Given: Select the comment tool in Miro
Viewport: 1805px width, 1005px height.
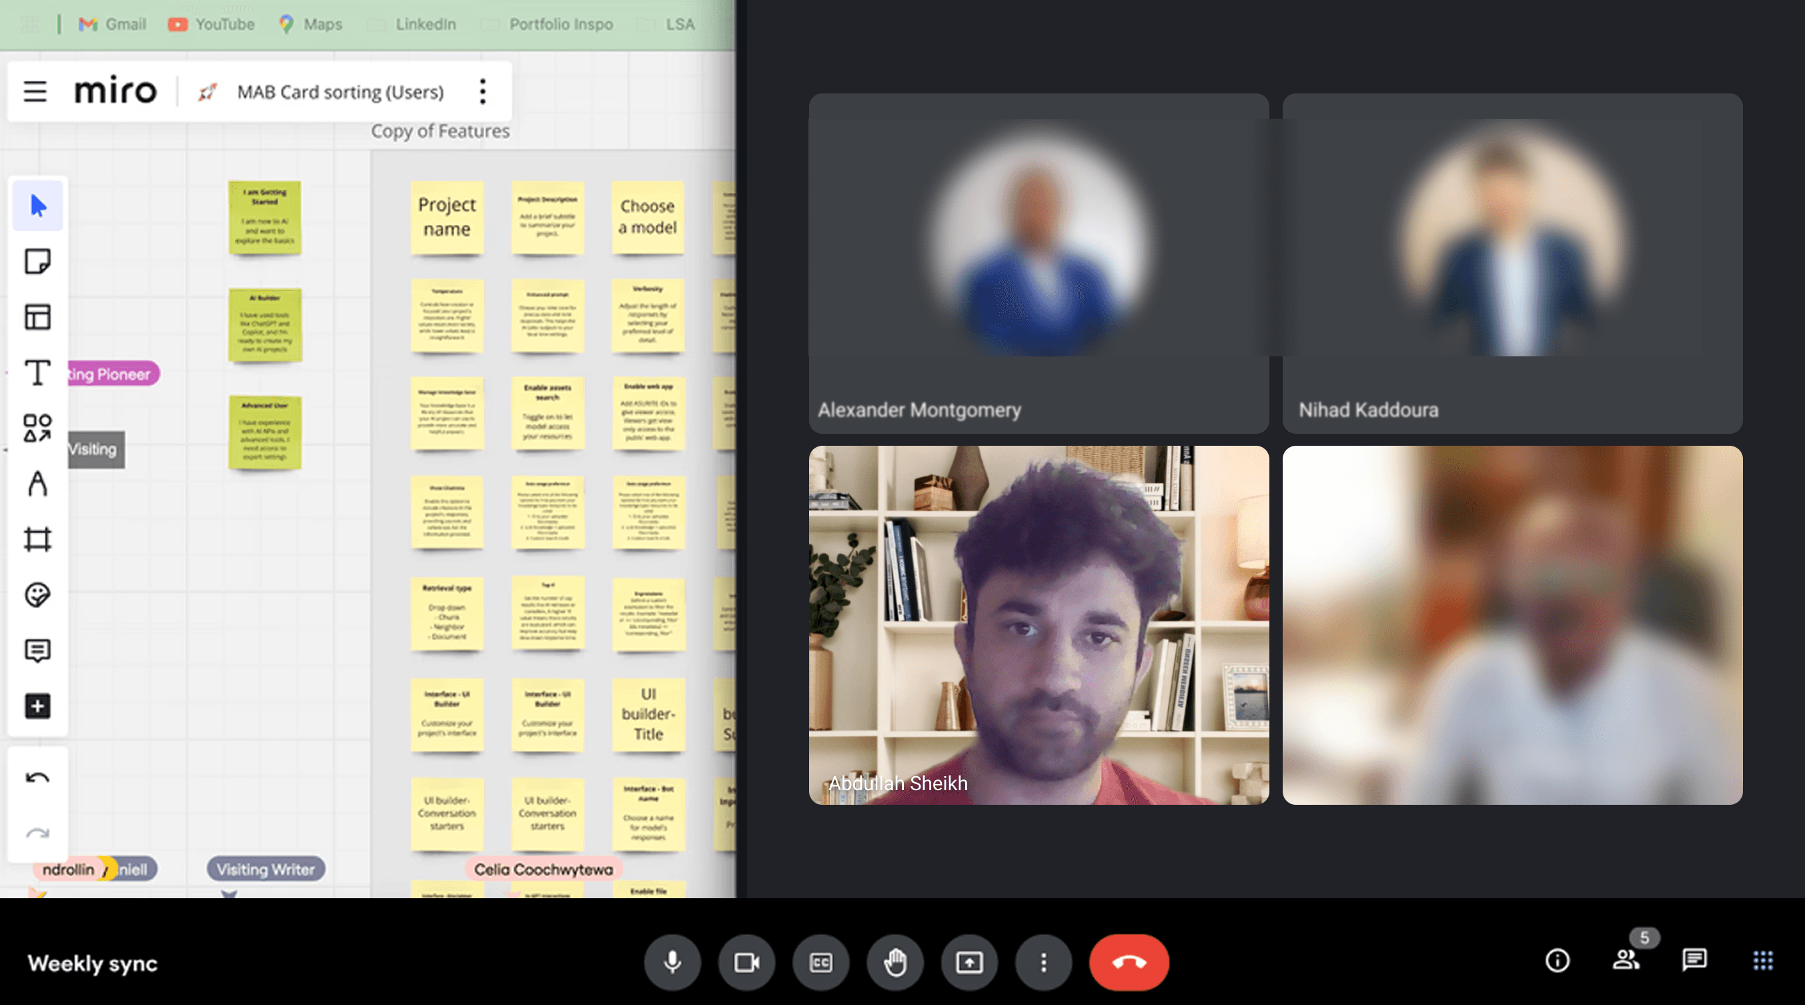Looking at the screenshot, I should 37,651.
